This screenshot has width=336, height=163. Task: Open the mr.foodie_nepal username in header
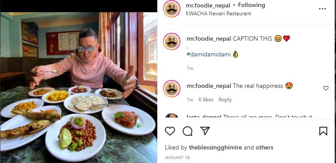pos(208,5)
